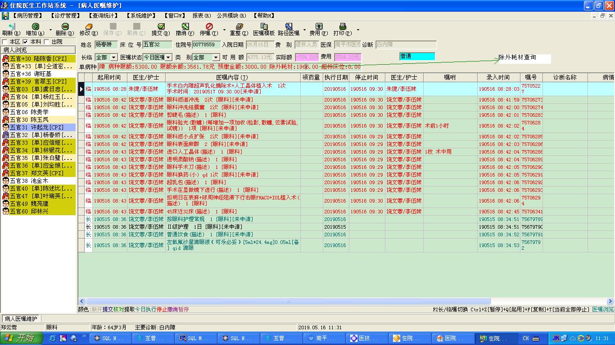Click the 提交 submit order icon
The width and height of the screenshot is (615, 345).
point(160,27)
